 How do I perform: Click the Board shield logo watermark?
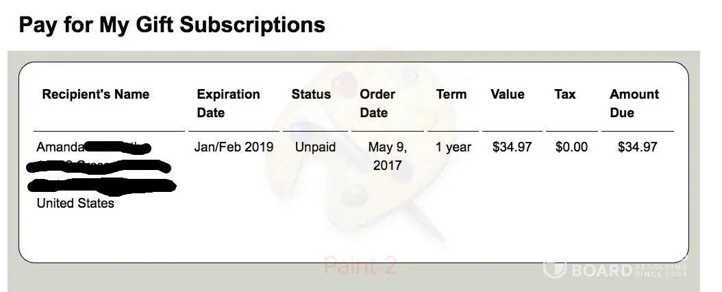(554, 269)
